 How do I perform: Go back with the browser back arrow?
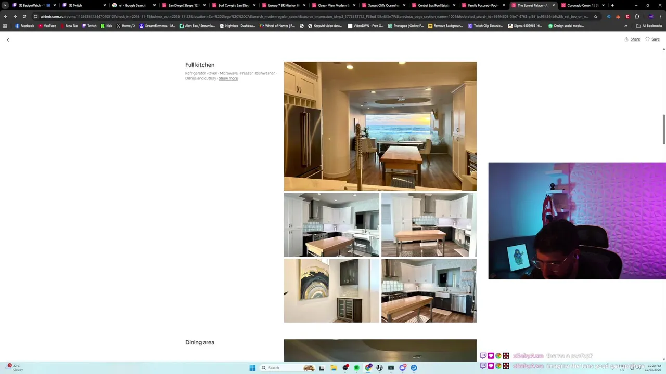(x=5, y=16)
